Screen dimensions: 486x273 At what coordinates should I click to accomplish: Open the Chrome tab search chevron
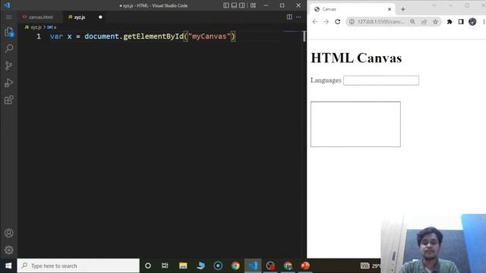tap(434, 5)
